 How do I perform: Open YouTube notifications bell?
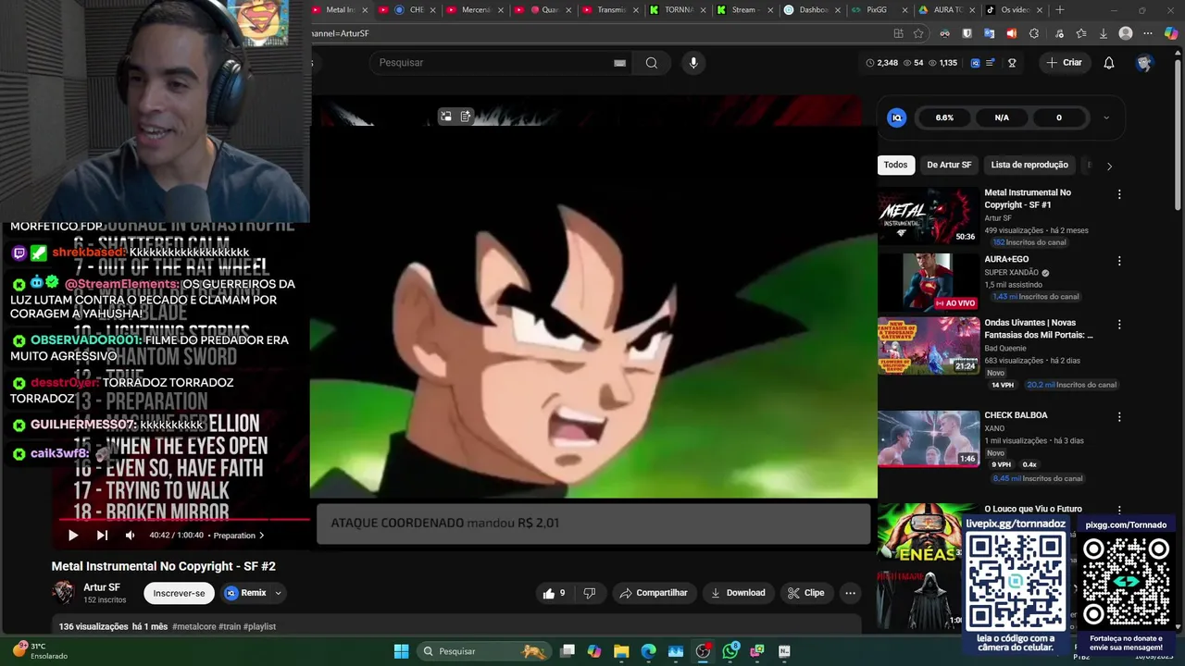[x=1109, y=63]
